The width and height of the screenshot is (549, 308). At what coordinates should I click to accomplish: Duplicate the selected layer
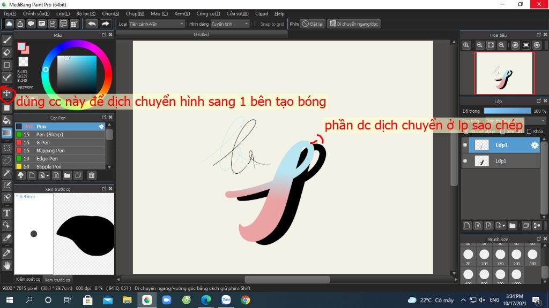(526, 226)
